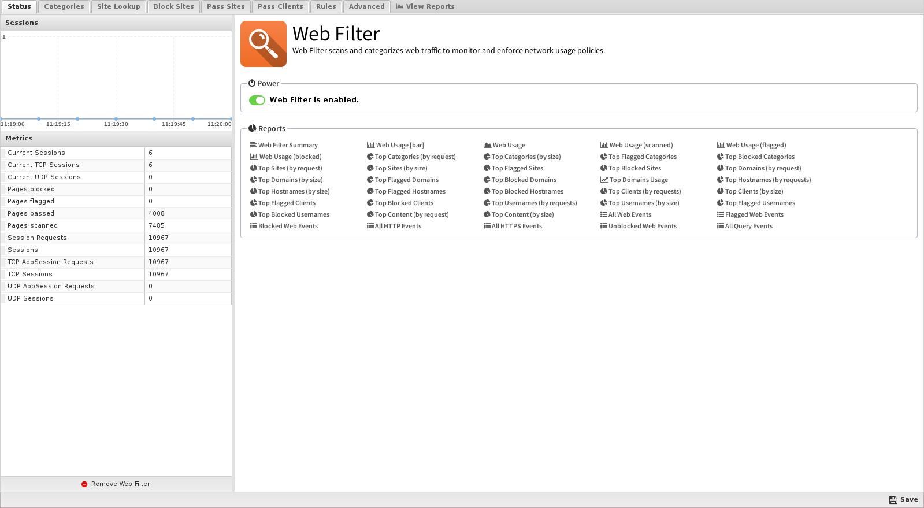
Task: Select the Pass Clients tab
Action: [280, 6]
